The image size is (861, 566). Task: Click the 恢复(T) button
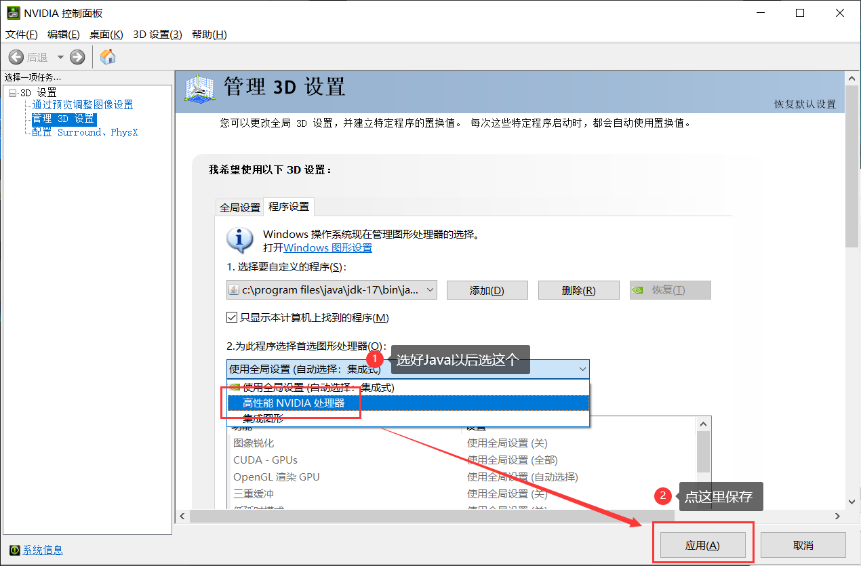[x=670, y=290]
